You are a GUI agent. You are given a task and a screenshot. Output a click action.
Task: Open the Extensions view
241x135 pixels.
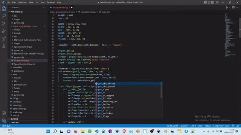[4, 38]
